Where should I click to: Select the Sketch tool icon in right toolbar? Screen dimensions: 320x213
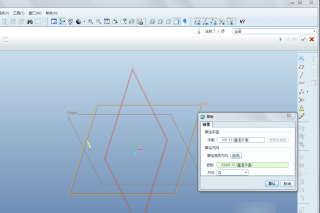(301, 59)
